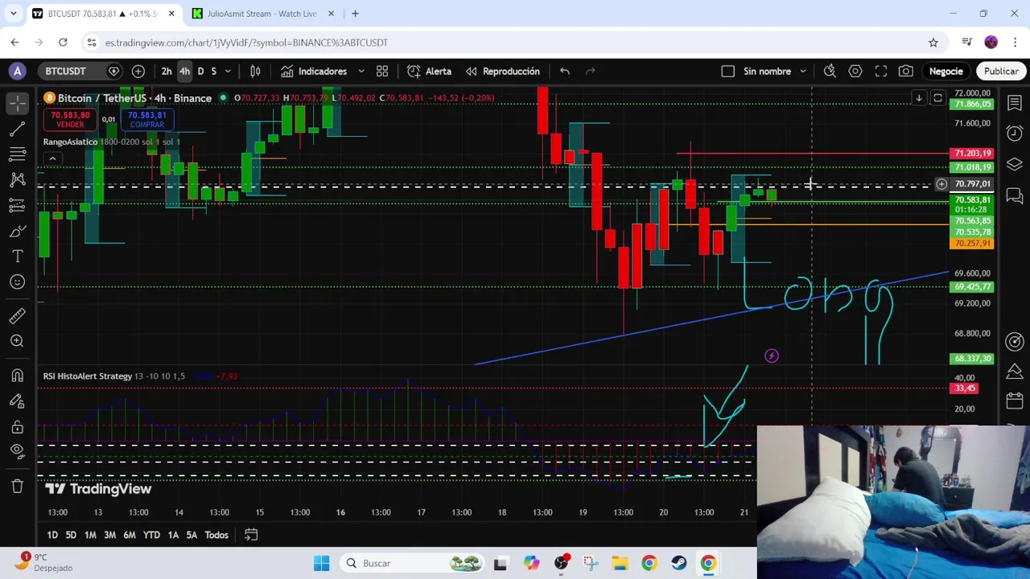The height and width of the screenshot is (579, 1030).
Task: Click the trash icon to remove drawings
Action: (17, 486)
